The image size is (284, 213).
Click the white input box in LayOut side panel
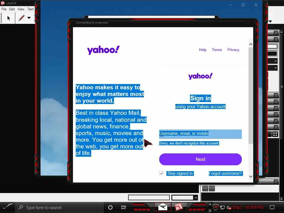coord(273,47)
